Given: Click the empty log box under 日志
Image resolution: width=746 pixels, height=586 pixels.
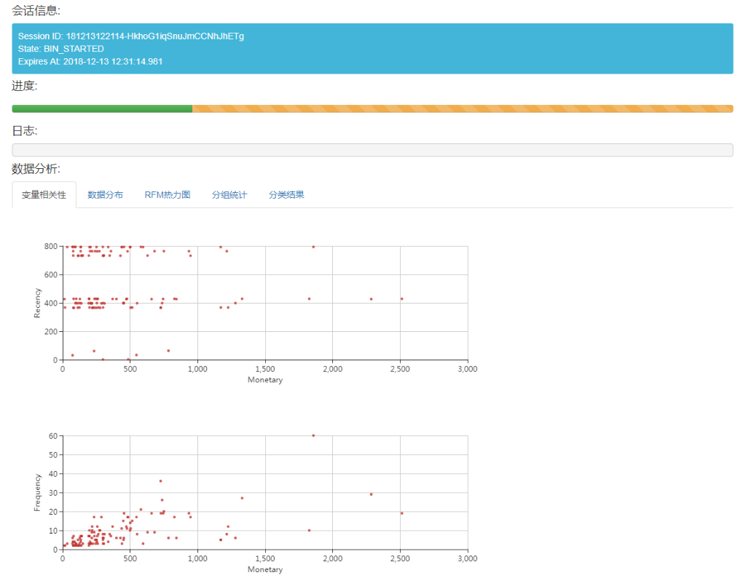Looking at the screenshot, I should click(x=372, y=150).
